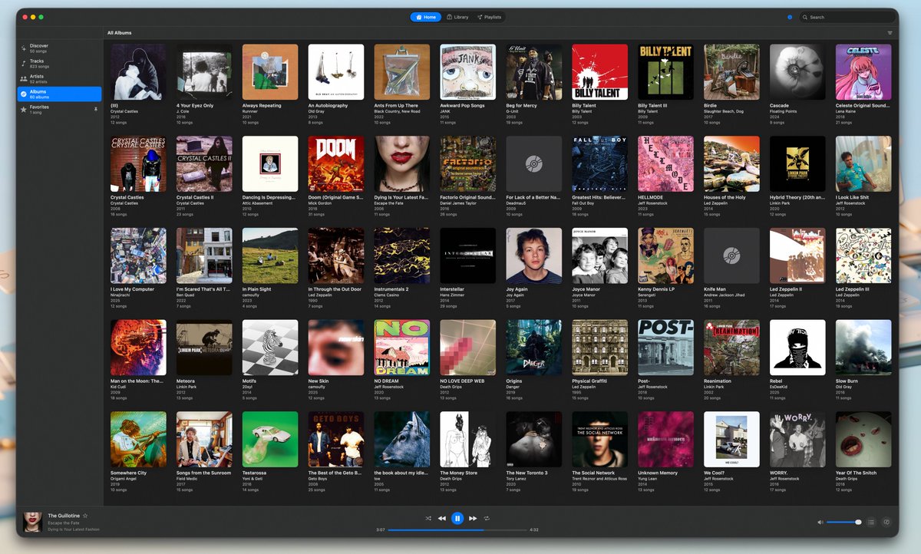Viewport: 921px width, 554px height.
Task: Mute audio with the speaker icon
Action: [820, 522]
